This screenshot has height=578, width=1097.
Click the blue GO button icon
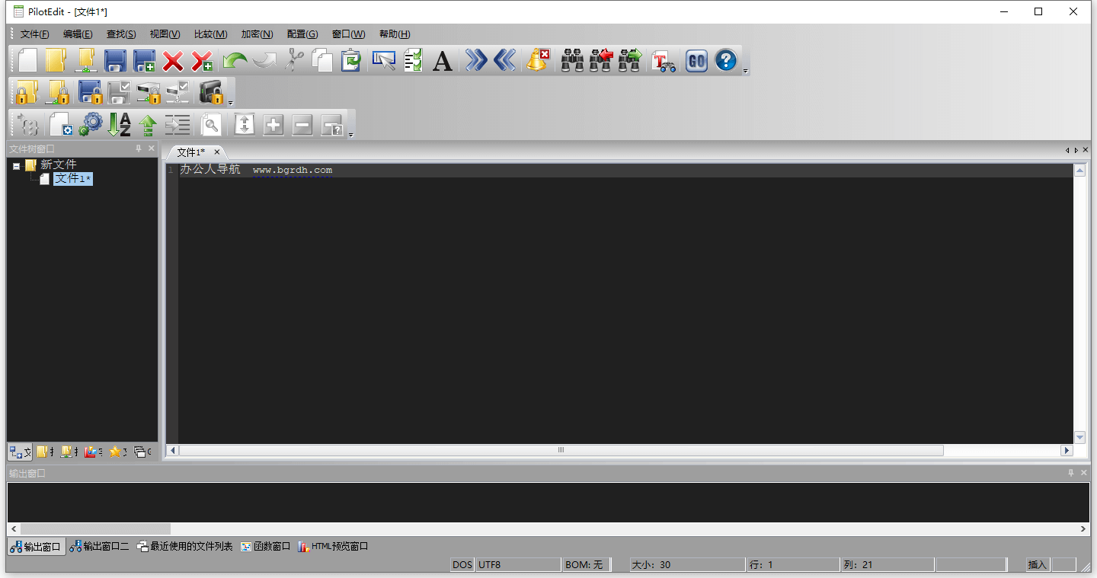(x=696, y=61)
